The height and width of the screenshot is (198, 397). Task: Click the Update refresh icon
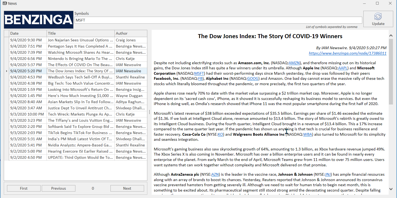click(378, 16)
